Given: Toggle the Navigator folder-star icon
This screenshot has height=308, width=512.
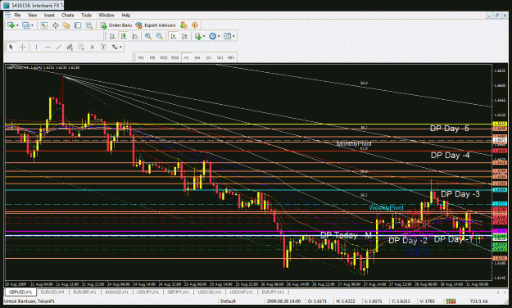Looking at the screenshot, I should tap(66, 25).
